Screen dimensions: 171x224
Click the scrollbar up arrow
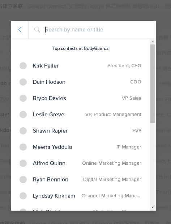[x=153, y=42]
